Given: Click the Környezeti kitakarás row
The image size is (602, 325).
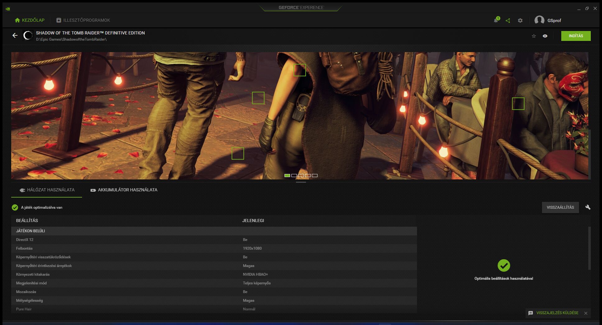Looking at the screenshot, I should click(x=214, y=274).
